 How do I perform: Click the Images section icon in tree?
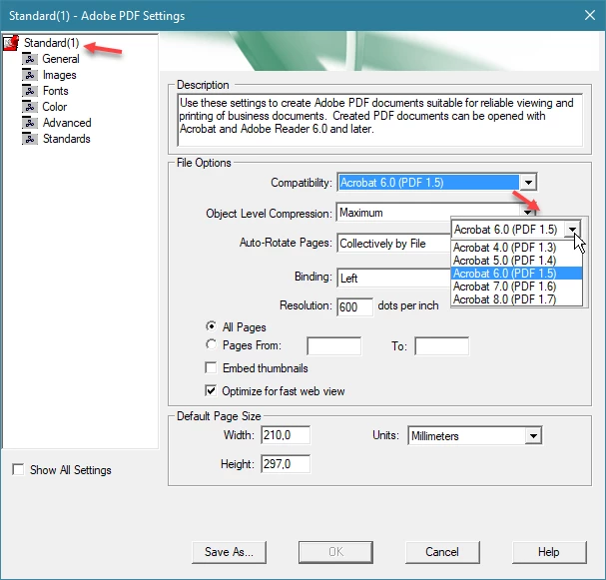coord(30,75)
